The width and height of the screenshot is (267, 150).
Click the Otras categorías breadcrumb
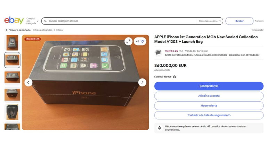tap(43, 30)
